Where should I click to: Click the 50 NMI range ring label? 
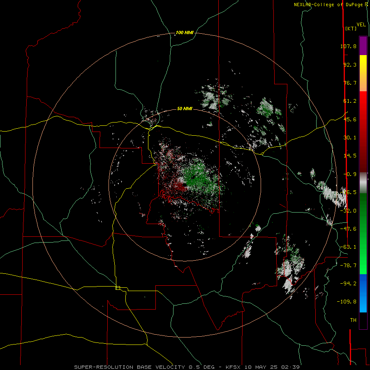click(185, 109)
